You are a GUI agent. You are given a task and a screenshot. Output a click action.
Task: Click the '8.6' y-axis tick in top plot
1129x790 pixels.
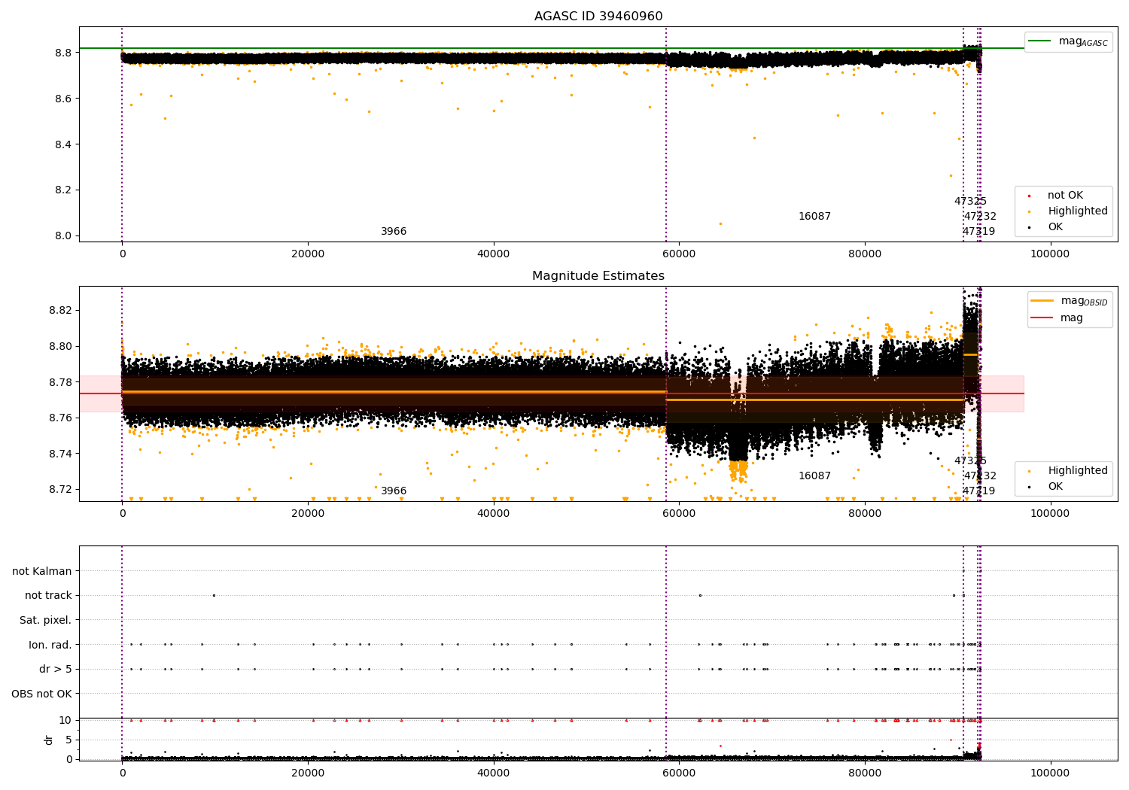(x=63, y=99)
